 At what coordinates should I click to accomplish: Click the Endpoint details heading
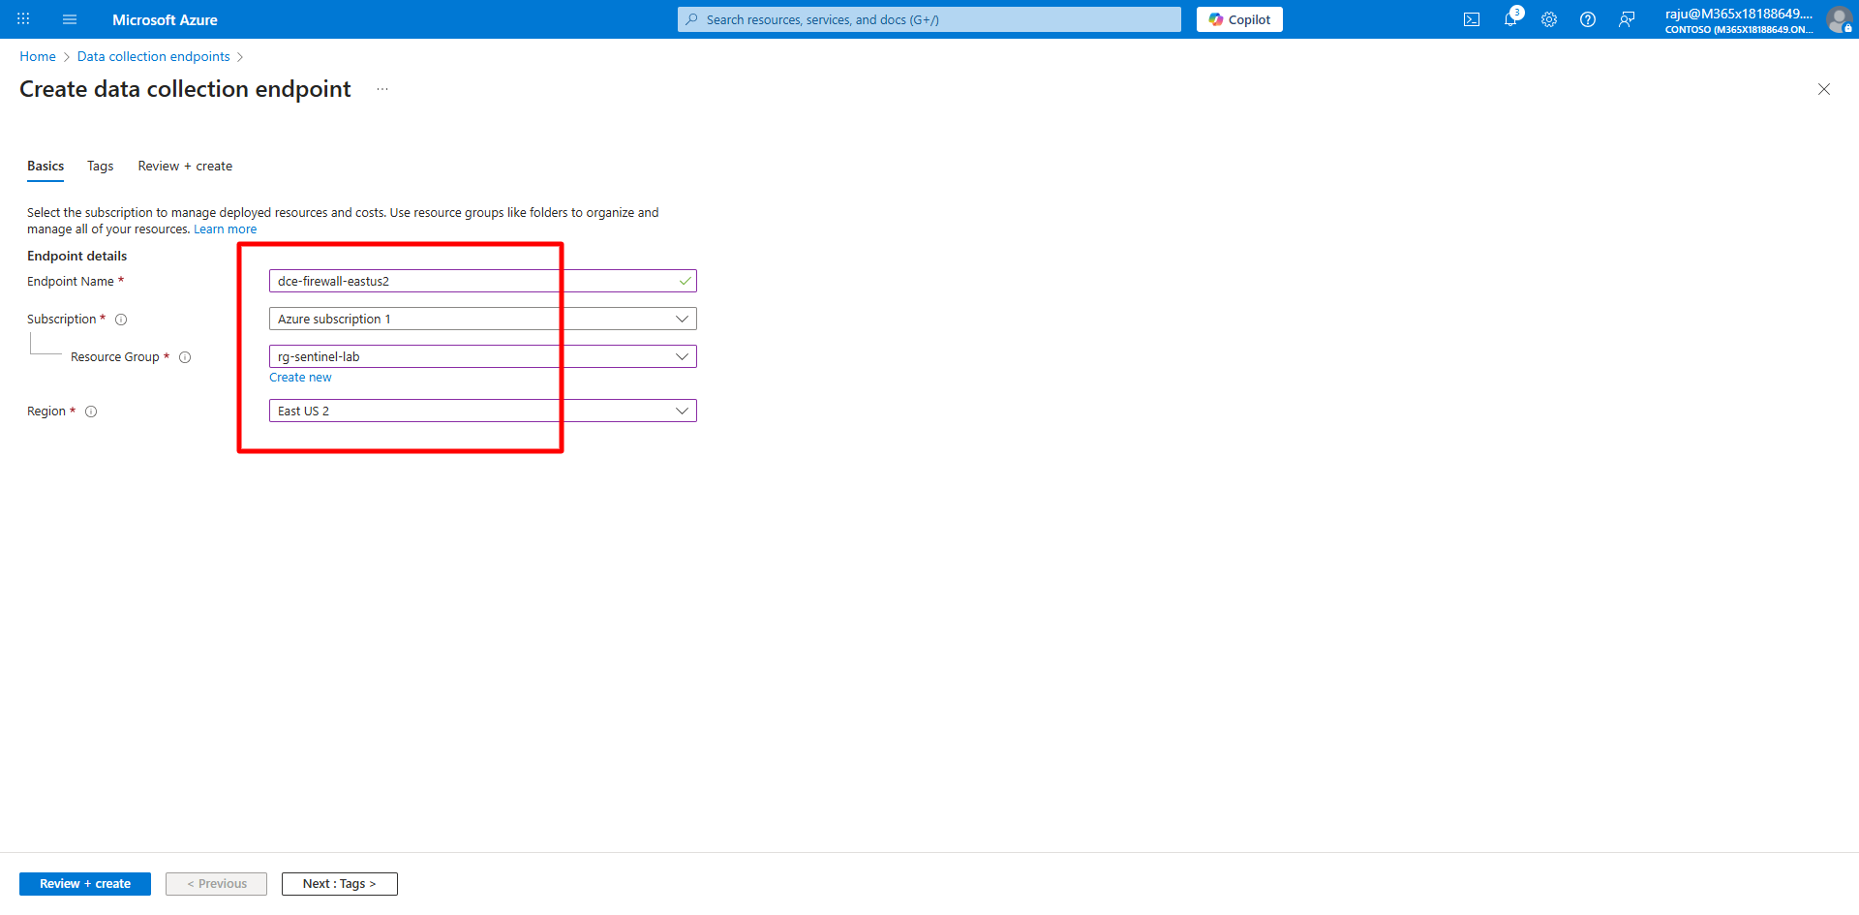point(77,257)
